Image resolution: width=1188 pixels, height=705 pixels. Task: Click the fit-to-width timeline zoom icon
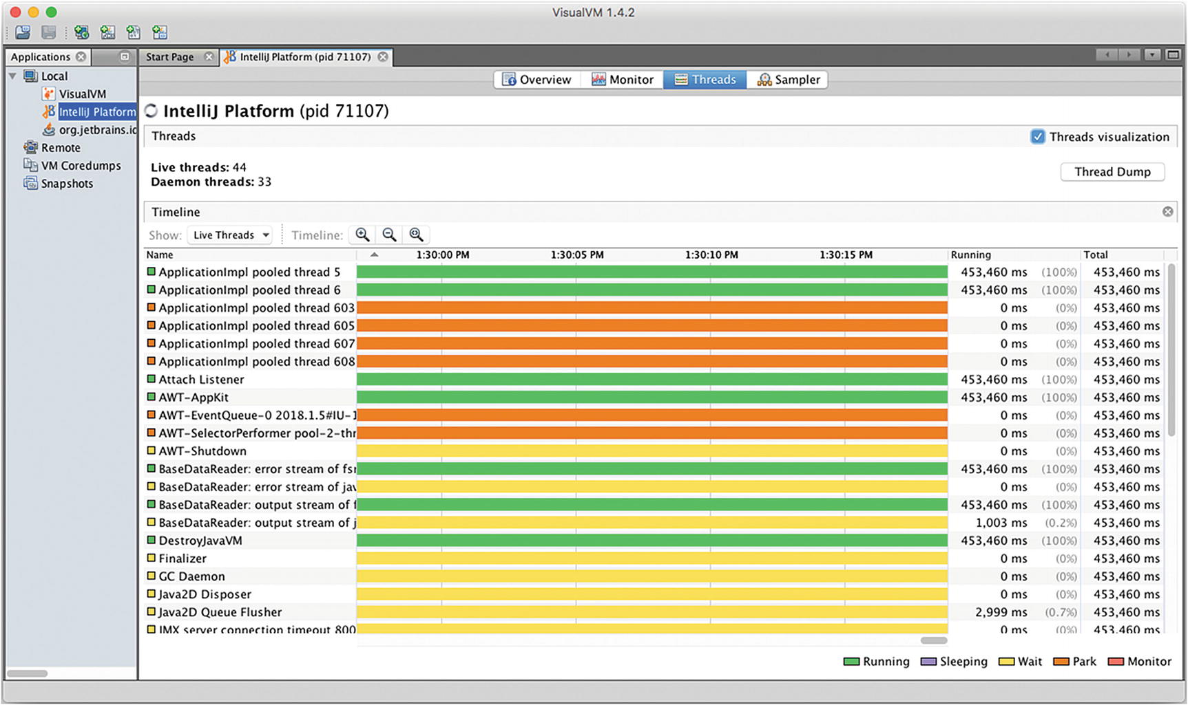pos(416,235)
